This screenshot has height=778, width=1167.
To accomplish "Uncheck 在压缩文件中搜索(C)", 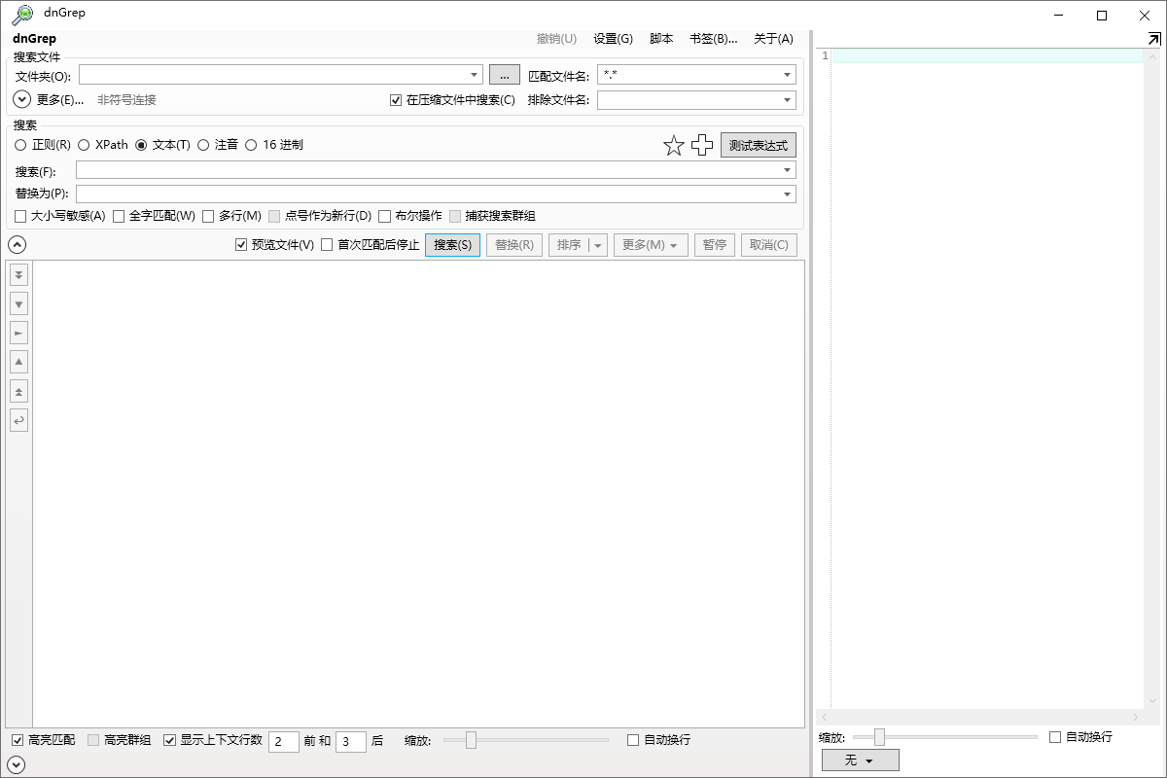I will [x=395, y=99].
